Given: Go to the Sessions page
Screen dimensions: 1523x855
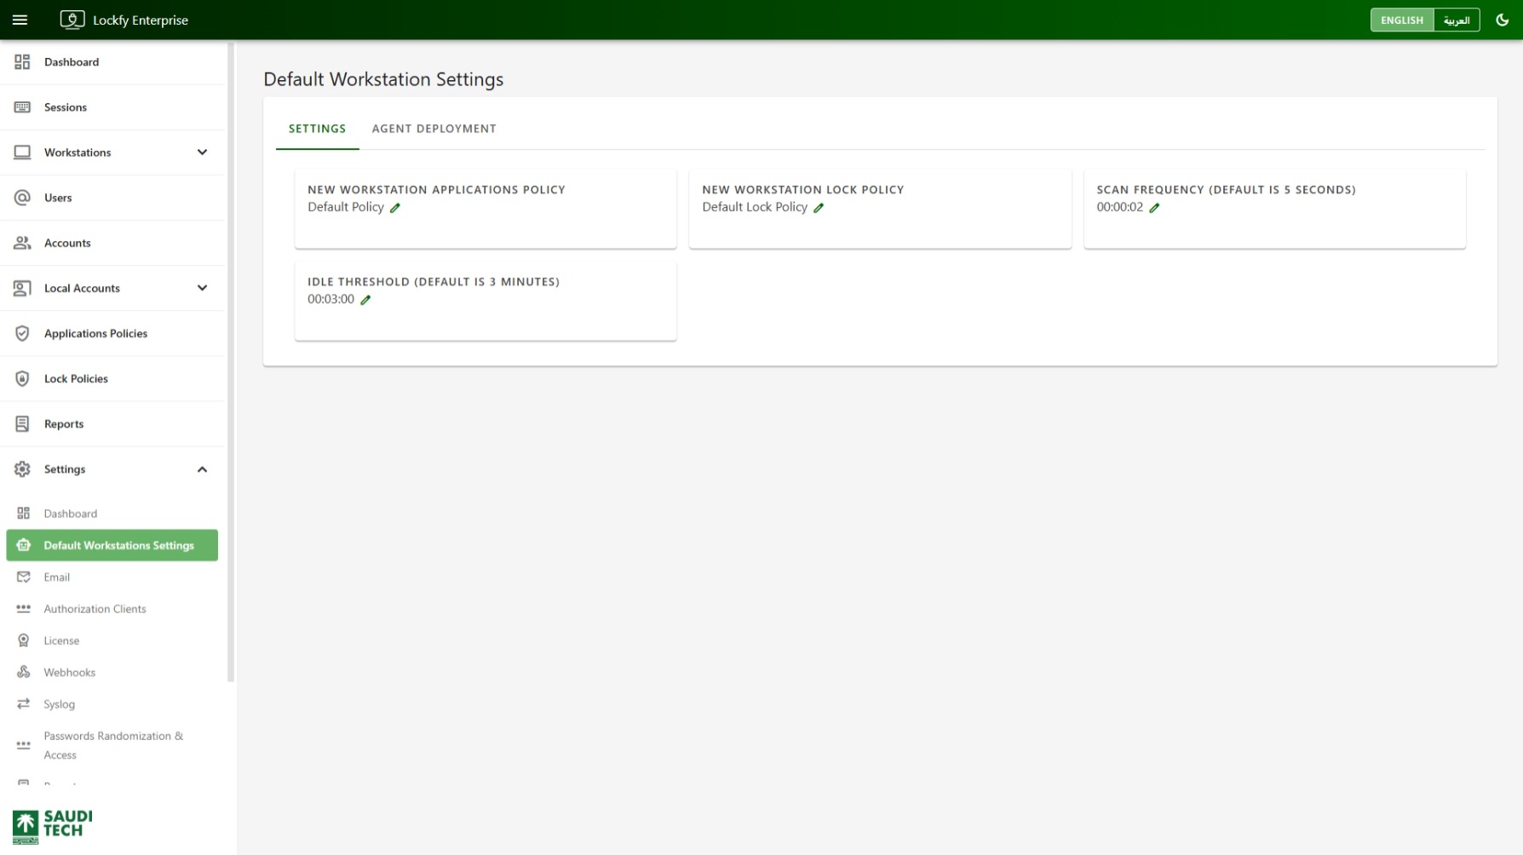Looking at the screenshot, I should (x=113, y=107).
